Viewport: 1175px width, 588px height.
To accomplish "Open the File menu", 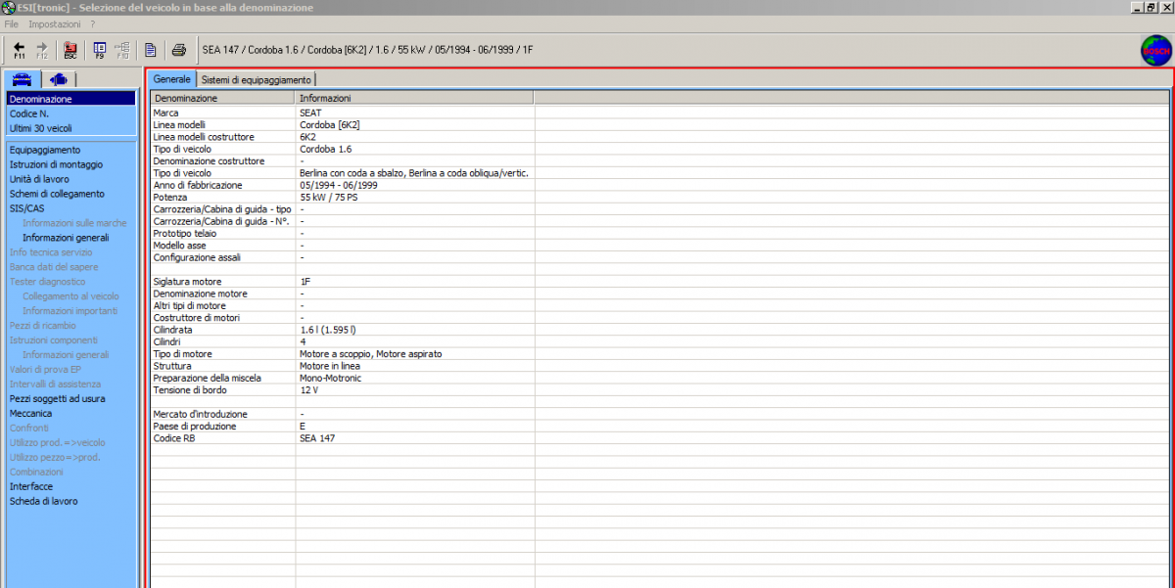I will [12, 23].
